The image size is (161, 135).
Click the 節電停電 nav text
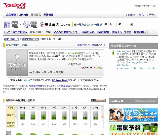click(36, 15)
